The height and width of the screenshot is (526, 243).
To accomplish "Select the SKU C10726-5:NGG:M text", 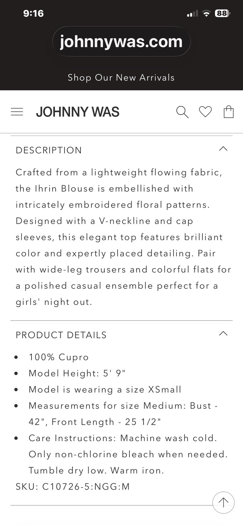I will pyautogui.click(x=73, y=487).
